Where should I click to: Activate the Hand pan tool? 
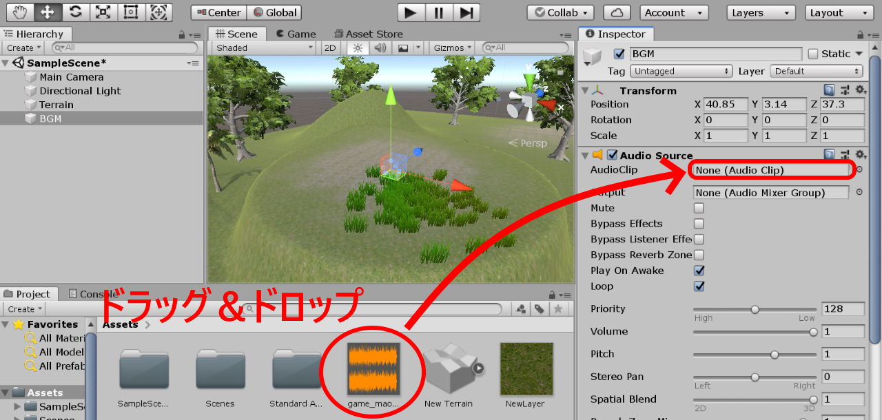[x=19, y=12]
